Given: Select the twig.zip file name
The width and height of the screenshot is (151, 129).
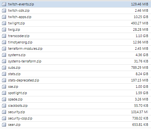Looking at the screenshot, I should coord(14,29).
